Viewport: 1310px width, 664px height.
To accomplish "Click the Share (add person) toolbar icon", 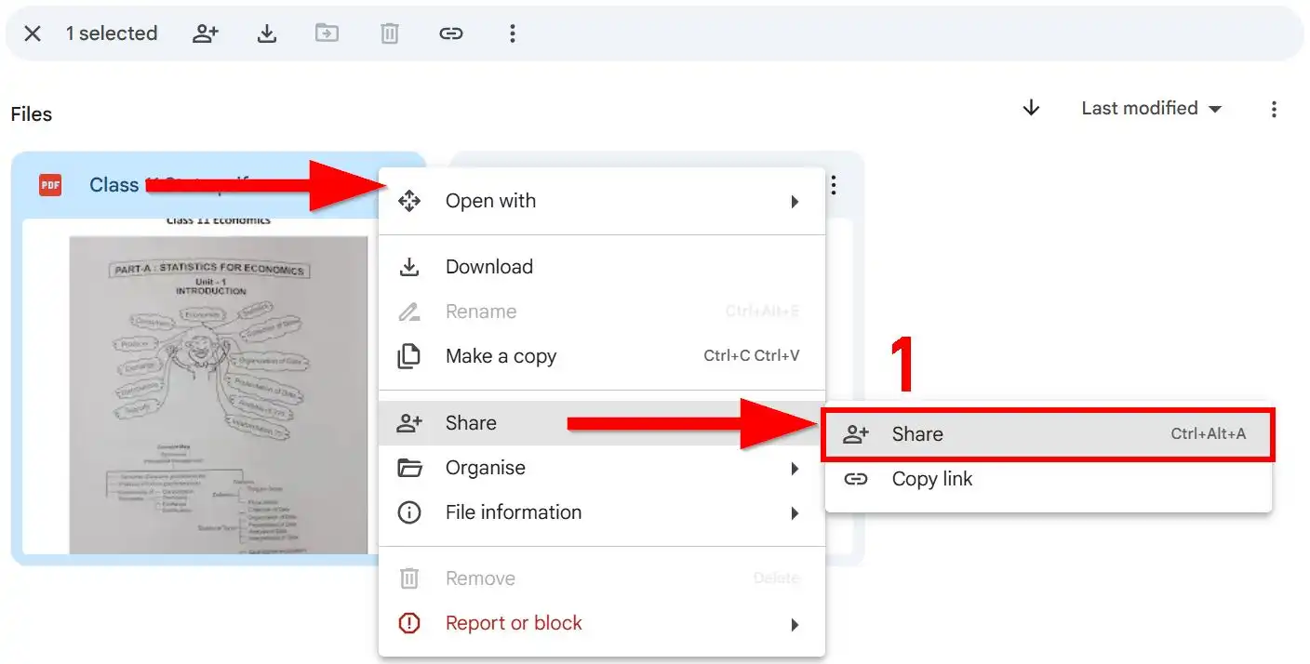I will pyautogui.click(x=206, y=33).
